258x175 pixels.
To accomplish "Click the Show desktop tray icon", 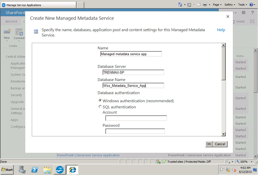I will pyautogui.click(x=255, y=170).
